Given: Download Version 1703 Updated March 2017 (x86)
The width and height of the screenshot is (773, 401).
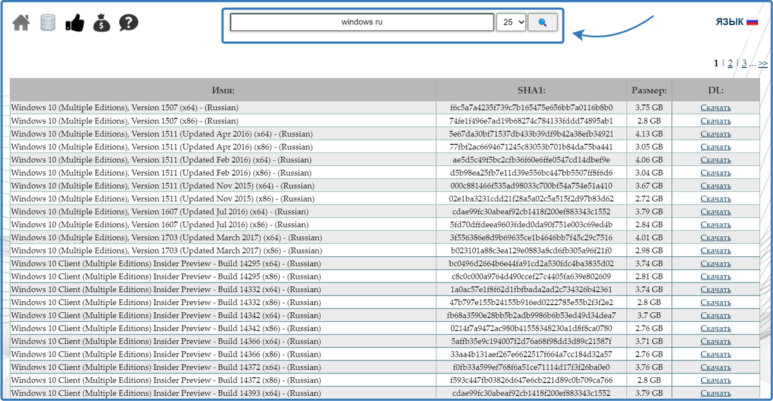Looking at the screenshot, I should 716,250.
